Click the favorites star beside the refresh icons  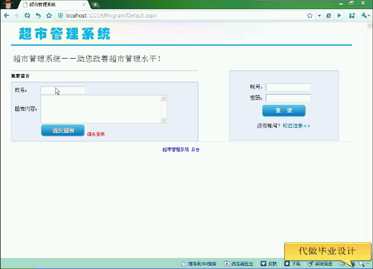coord(49,16)
